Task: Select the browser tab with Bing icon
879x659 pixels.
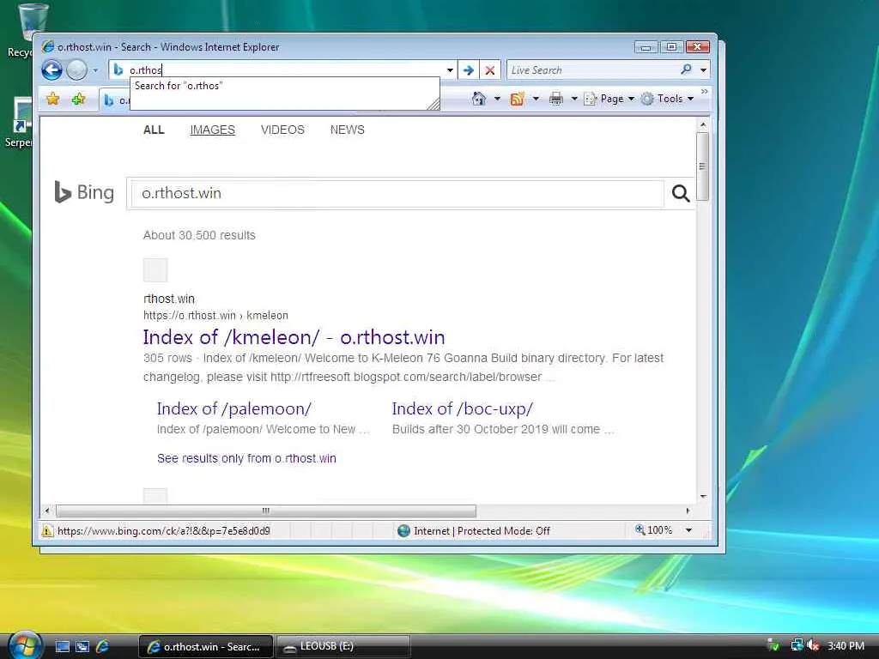Action: pyautogui.click(x=114, y=100)
